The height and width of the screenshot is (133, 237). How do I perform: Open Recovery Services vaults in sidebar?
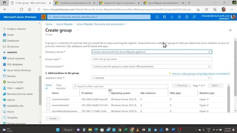tap(20, 94)
